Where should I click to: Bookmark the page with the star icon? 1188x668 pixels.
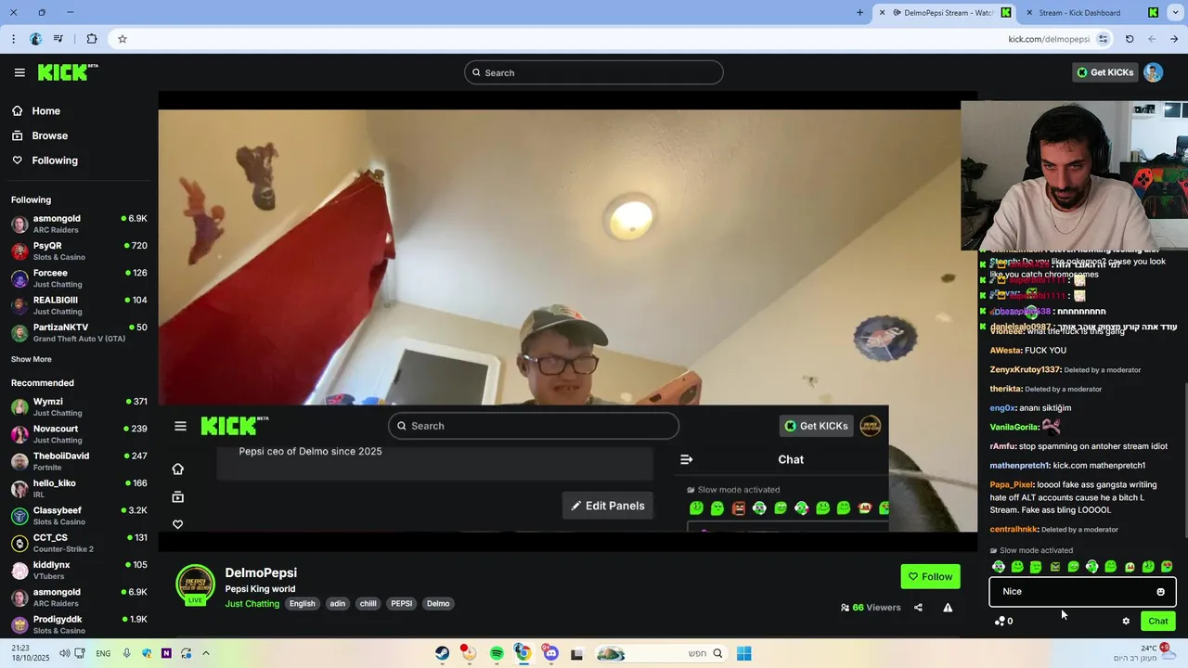pyautogui.click(x=122, y=39)
